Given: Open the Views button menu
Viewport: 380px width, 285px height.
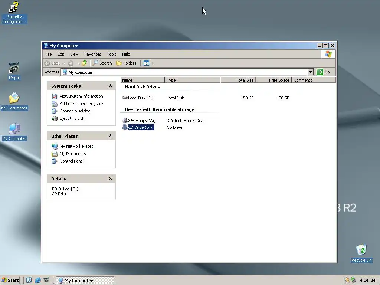Looking at the screenshot, I should (x=148, y=63).
